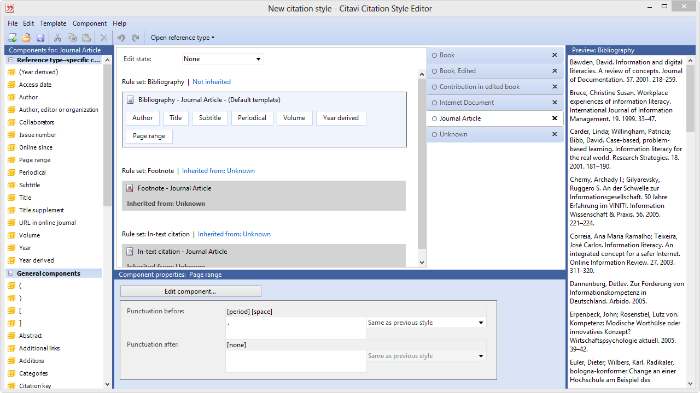Close the Book reference type tab
The width and height of the screenshot is (700, 393).
tap(555, 55)
